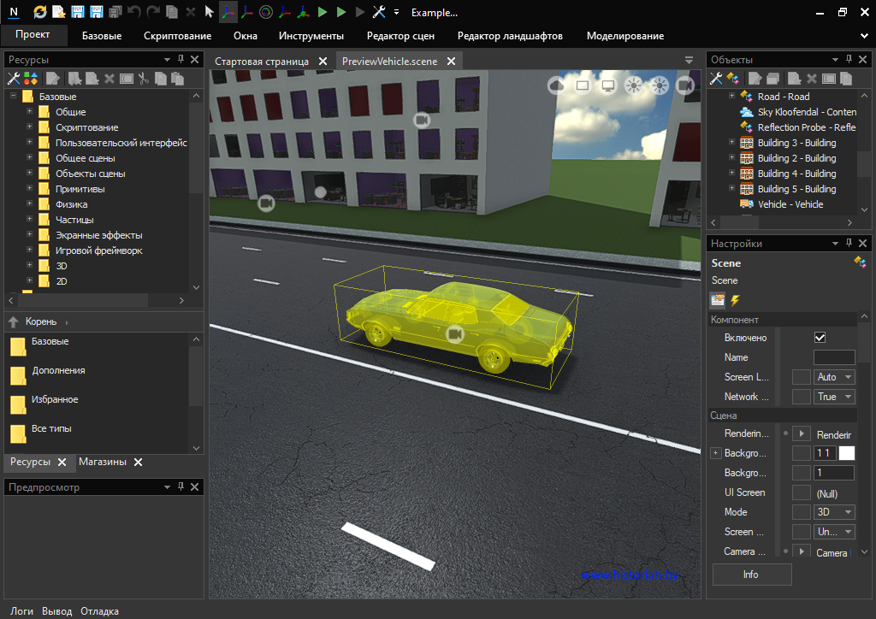The image size is (876, 619).
Task: Toggle the cloud sky icon in viewport
Action: [x=557, y=85]
